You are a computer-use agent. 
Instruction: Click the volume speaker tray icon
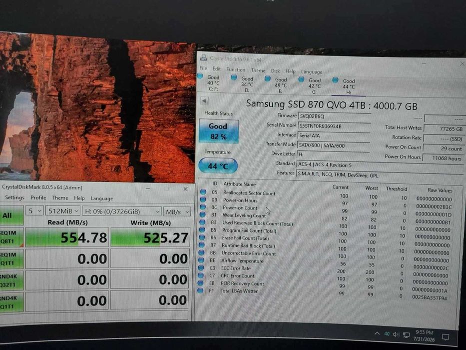click(396, 334)
